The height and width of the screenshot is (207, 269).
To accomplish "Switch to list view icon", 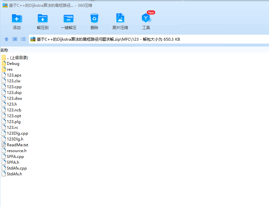I will 23,39.
